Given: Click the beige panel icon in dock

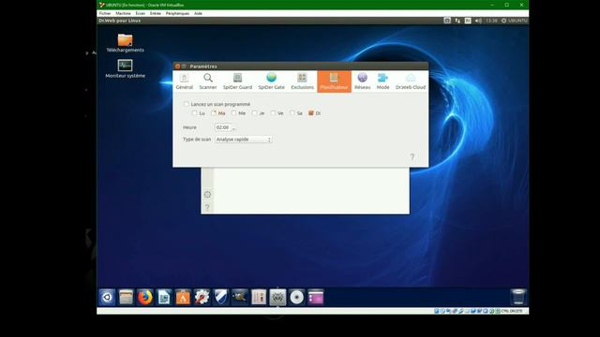Looking at the screenshot, I should 259,298.
